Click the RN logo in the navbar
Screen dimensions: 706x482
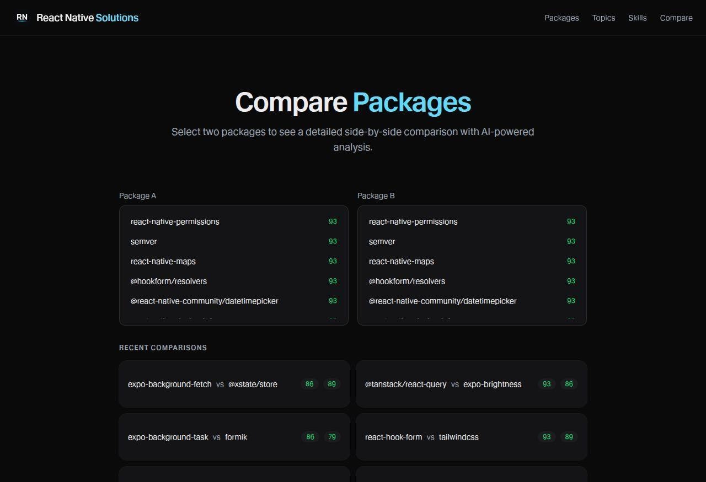point(22,18)
